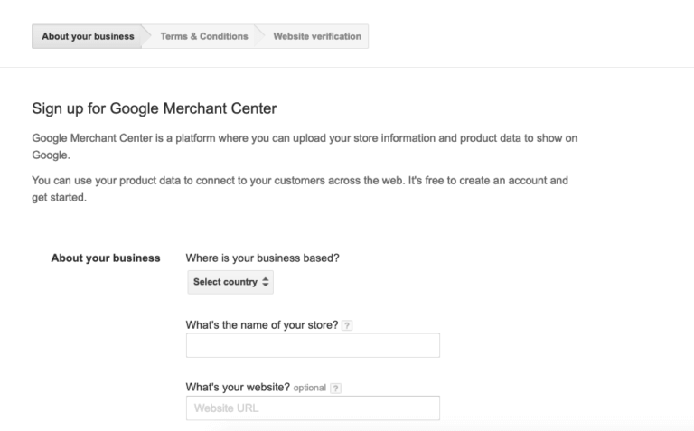Select the About your business step tab

click(x=88, y=36)
